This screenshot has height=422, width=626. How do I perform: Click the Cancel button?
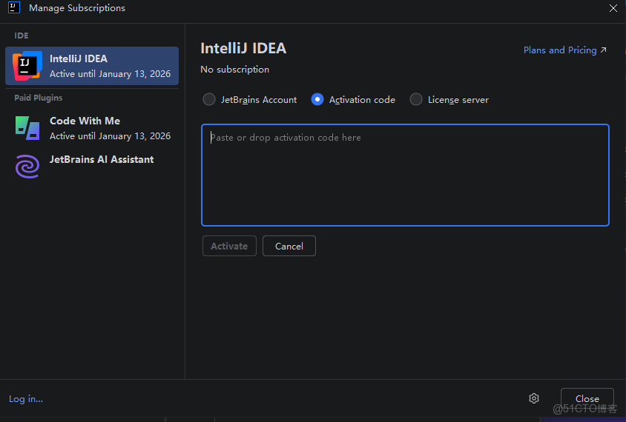coord(289,246)
